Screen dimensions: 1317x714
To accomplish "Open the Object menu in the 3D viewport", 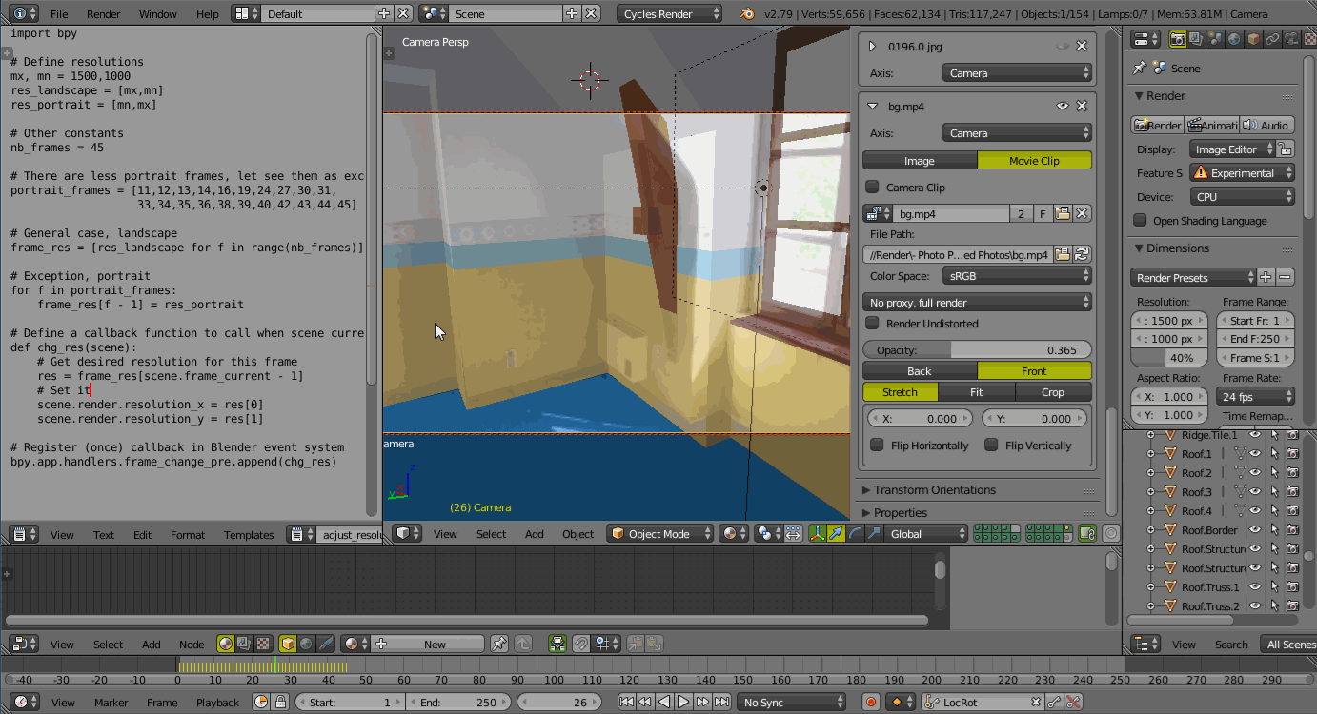I will [577, 534].
